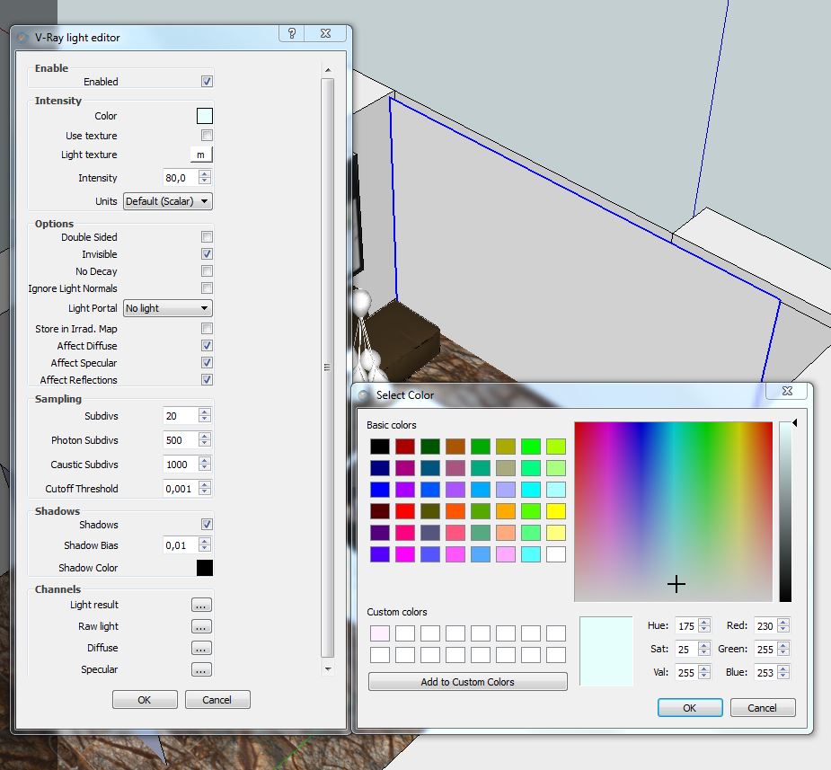Click the vertical brightness value slider
Viewport: 831px width, 770px height.
pos(785,511)
